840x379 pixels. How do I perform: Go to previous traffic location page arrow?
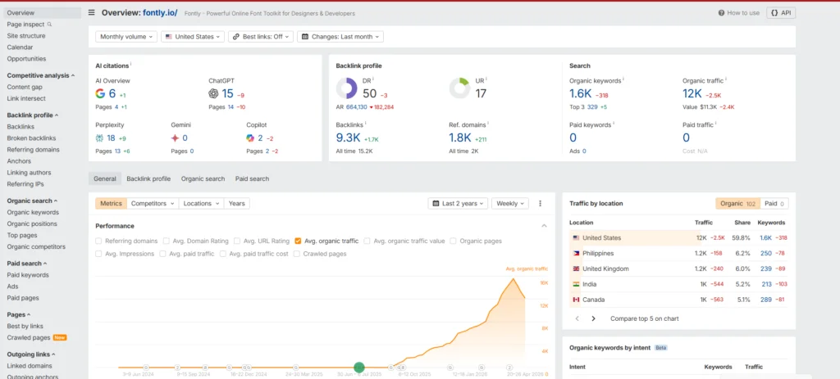click(x=577, y=318)
